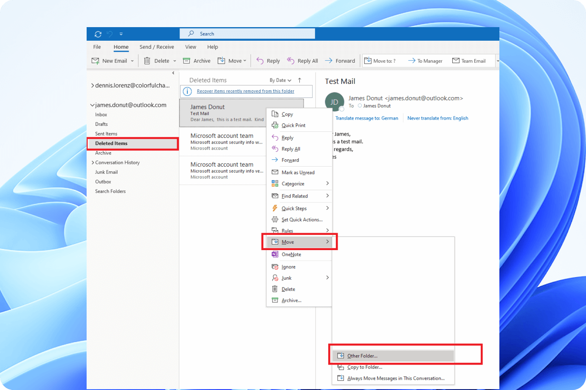Click the 'Move to: ?' quick step
Screen dimensions: 586x390
(x=380, y=61)
